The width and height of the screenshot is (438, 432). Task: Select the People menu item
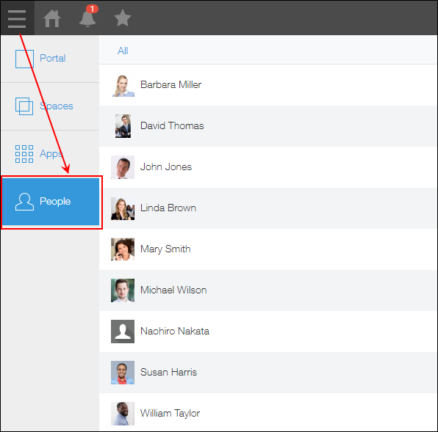(51, 201)
